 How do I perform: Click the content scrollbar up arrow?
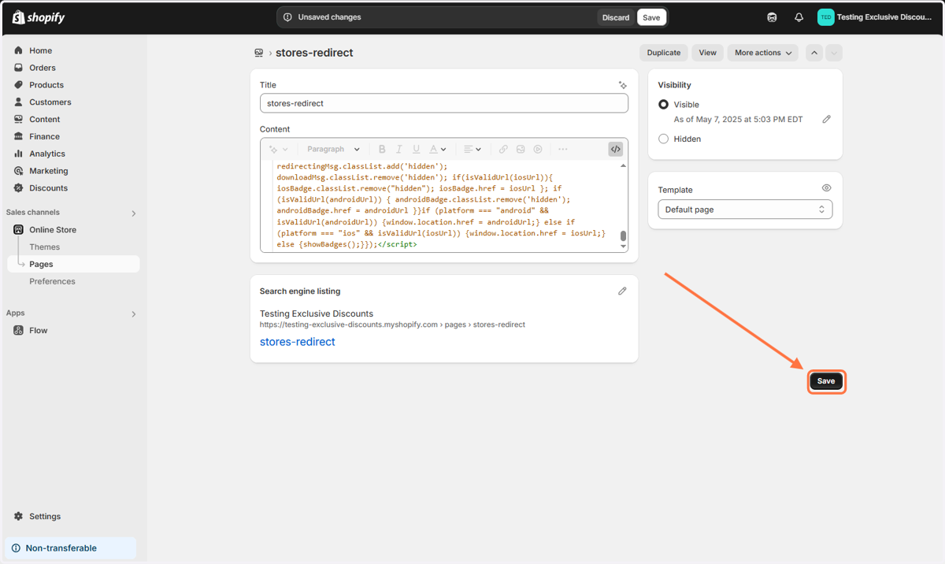coord(624,165)
